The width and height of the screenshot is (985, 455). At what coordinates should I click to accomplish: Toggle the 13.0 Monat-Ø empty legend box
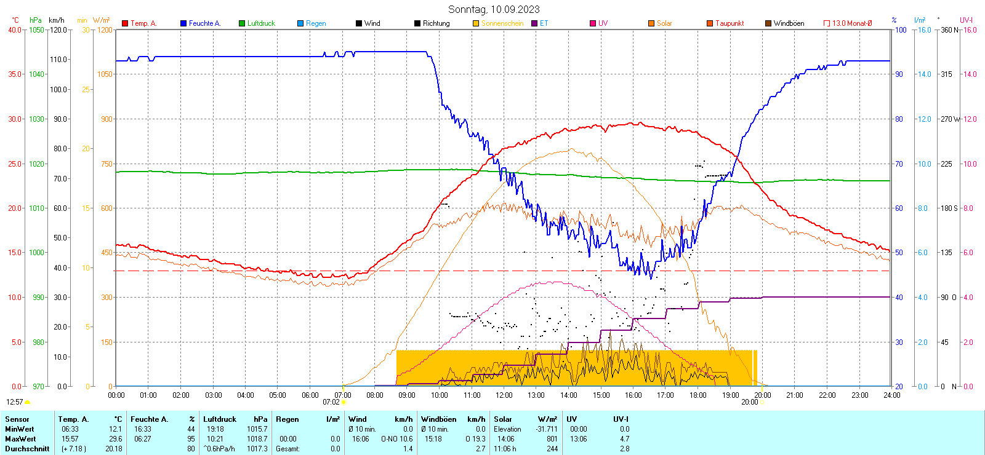[827, 23]
